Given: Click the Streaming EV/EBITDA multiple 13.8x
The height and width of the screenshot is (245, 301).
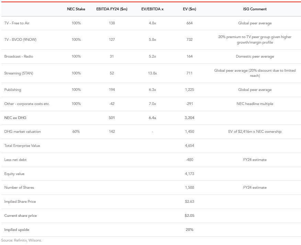Looking at the screenshot, I should 152,73.
